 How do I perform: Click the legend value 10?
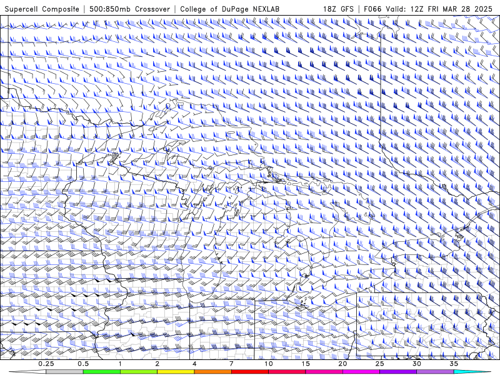tap(269, 364)
